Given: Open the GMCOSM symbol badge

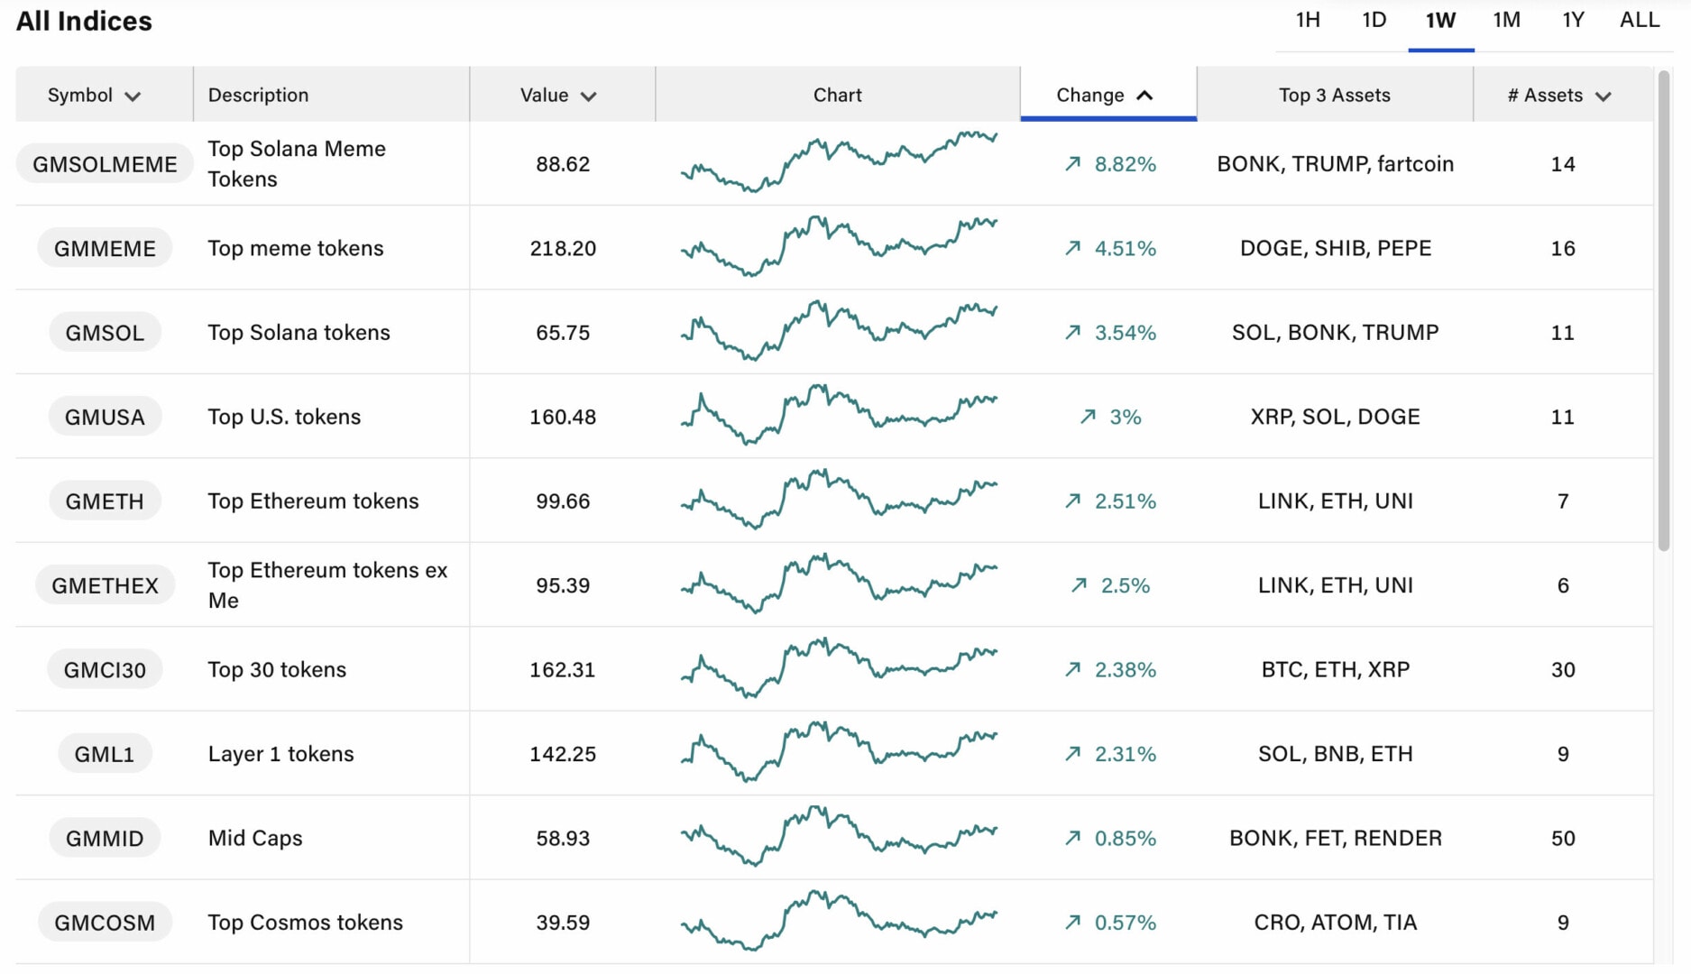Looking at the screenshot, I should click(105, 923).
